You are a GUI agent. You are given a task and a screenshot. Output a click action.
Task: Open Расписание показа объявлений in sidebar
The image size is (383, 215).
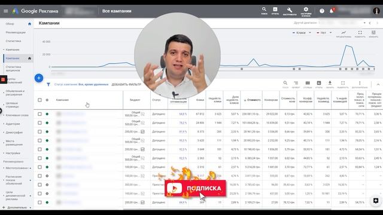click(x=14, y=180)
